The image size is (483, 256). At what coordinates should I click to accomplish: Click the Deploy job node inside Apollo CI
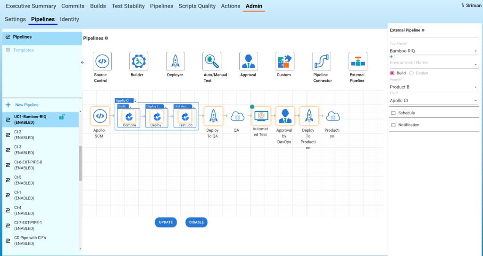pyautogui.click(x=157, y=117)
